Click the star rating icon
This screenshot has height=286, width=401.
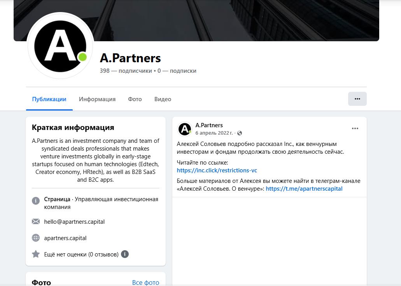pos(36,254)
